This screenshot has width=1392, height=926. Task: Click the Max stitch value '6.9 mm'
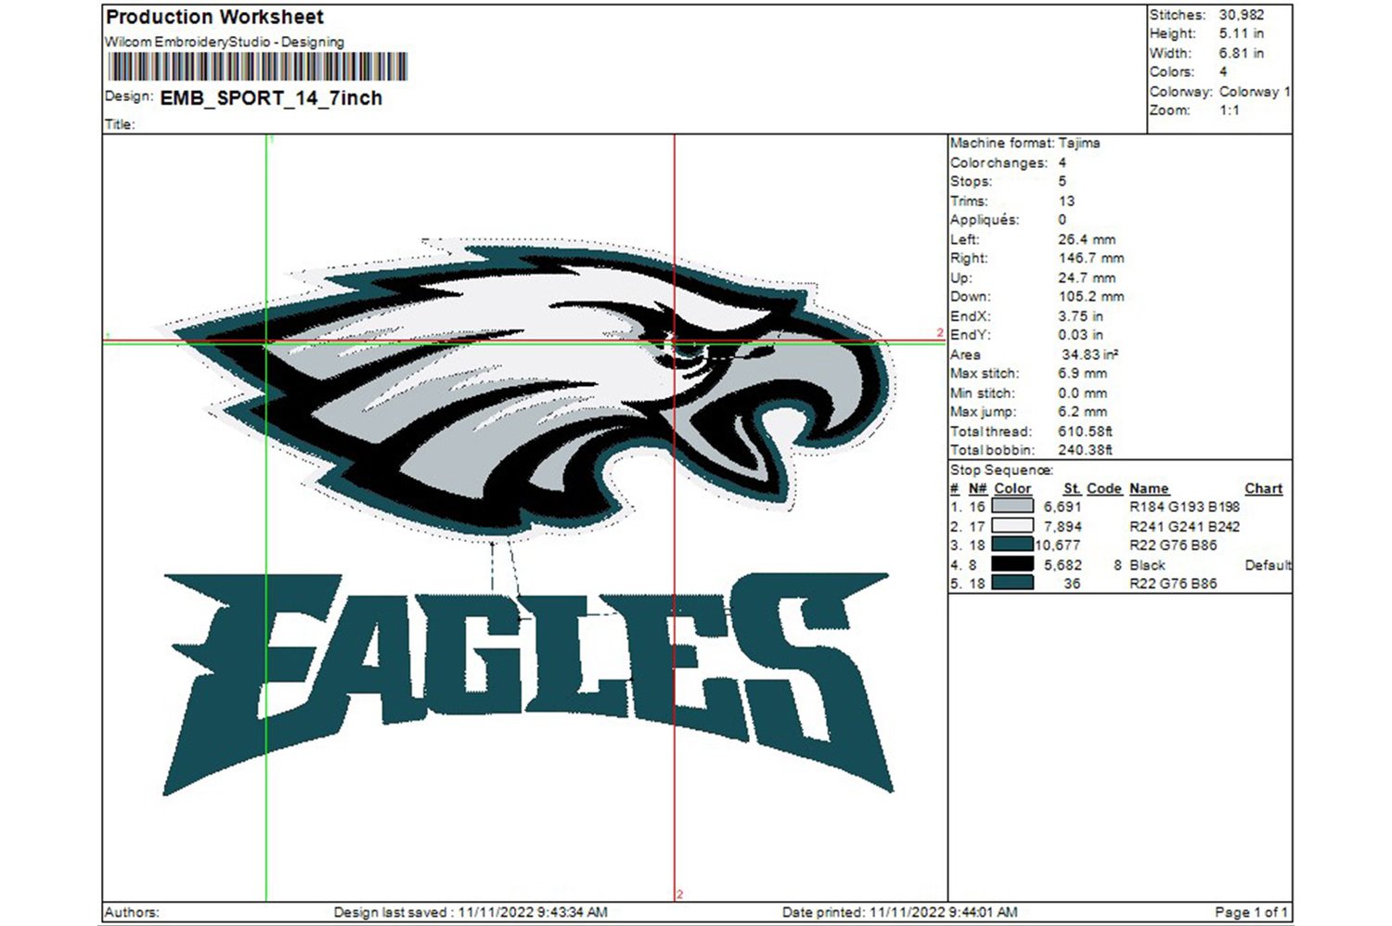(x=1082, y=373)
